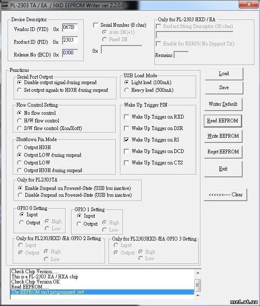This screenshot has width=260, height=306.
Task: Click the Write EEPROM button
Action: [x=223, y=136]
